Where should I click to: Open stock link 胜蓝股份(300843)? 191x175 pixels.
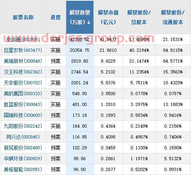[23, 104]
